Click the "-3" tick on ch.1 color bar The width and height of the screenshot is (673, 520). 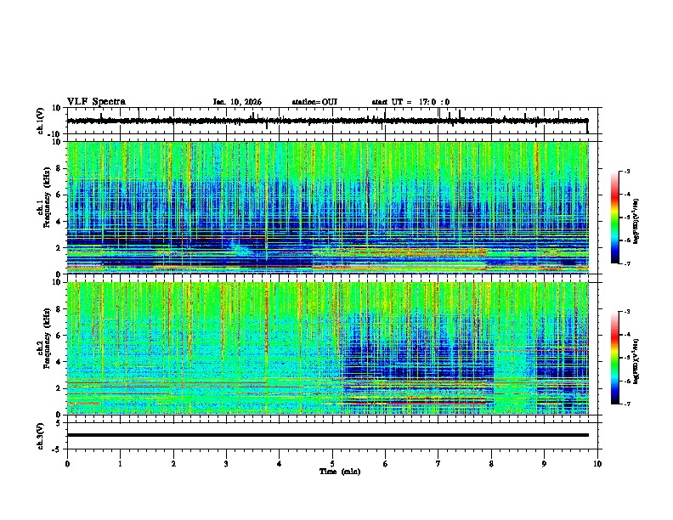point(627,172)
